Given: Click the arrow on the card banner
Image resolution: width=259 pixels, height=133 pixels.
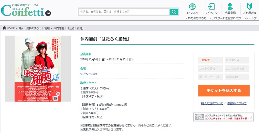Looking at the screenshot, I should [x=251, y=117].
